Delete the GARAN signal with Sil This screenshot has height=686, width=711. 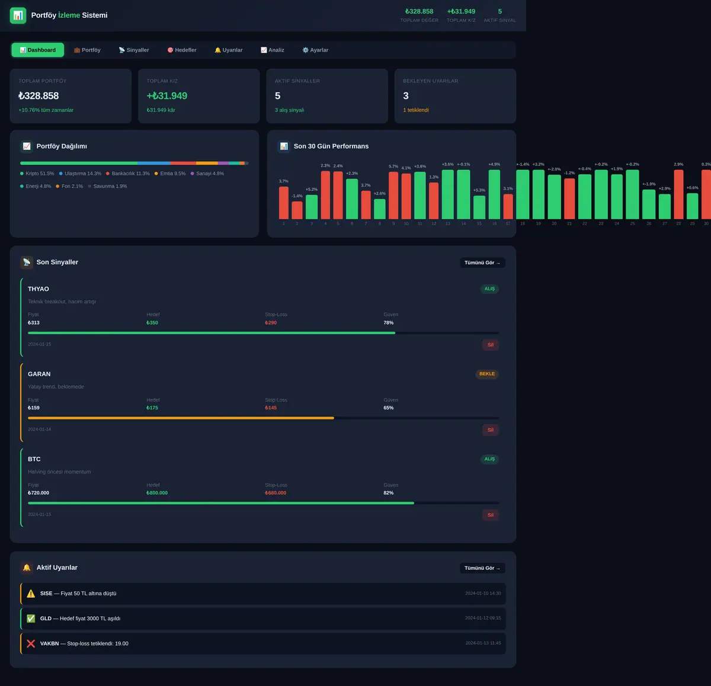pyautogui.click(x=491, y=430)
